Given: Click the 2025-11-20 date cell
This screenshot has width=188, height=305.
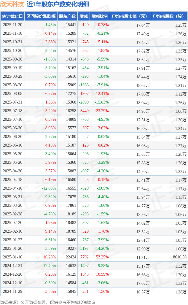Looking at the screenshot, I should click(x=12, y=25).
